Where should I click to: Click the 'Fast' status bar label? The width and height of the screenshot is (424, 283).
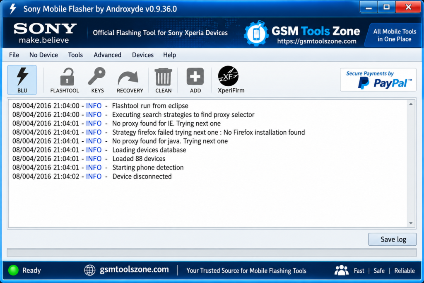359,271
